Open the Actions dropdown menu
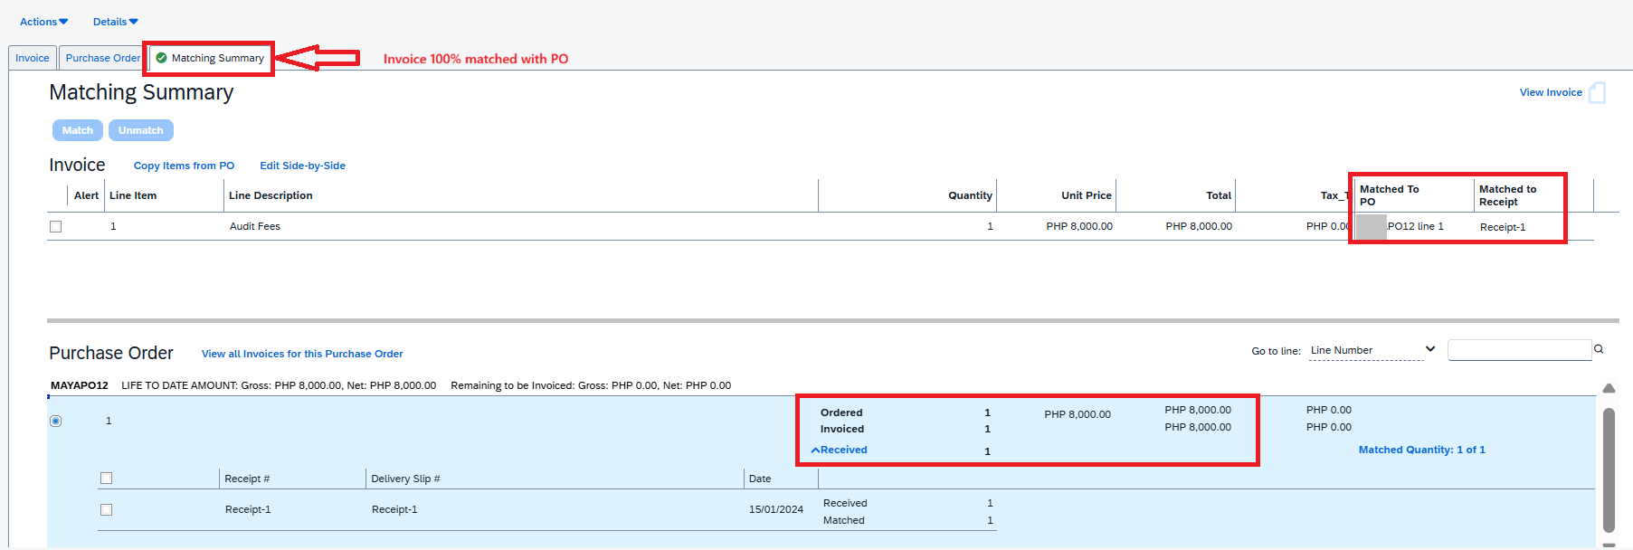 point(43,22)
